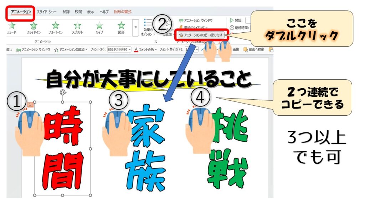This screenshot has width=365, height=205.
Task: Expand the animation effects gallery list
Action: point(135,27)
